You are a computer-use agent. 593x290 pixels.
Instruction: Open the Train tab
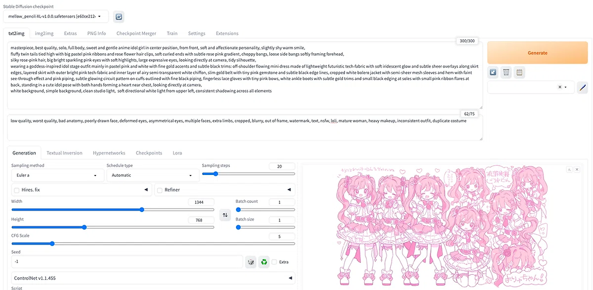pos(172,33)
